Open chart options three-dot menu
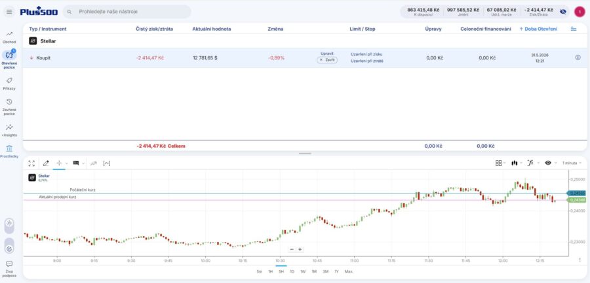590x283 pixels. [x=580, y=259]
